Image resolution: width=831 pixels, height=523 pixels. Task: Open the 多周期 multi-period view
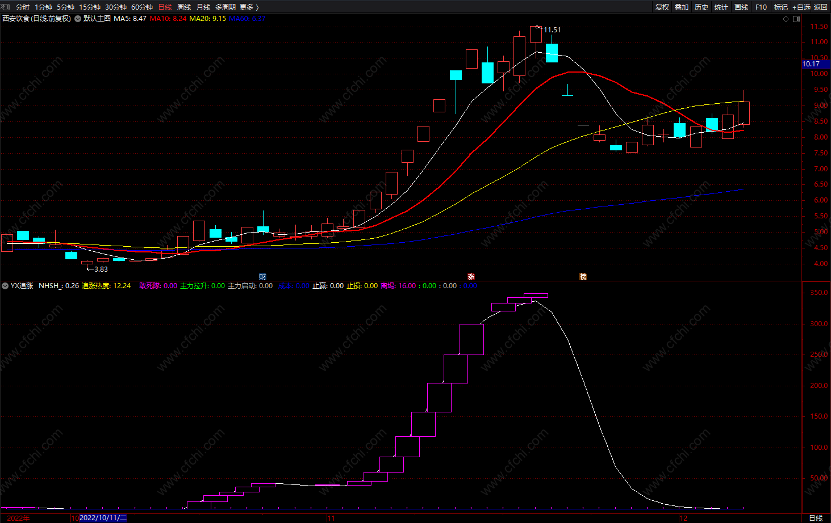(226, 7)
